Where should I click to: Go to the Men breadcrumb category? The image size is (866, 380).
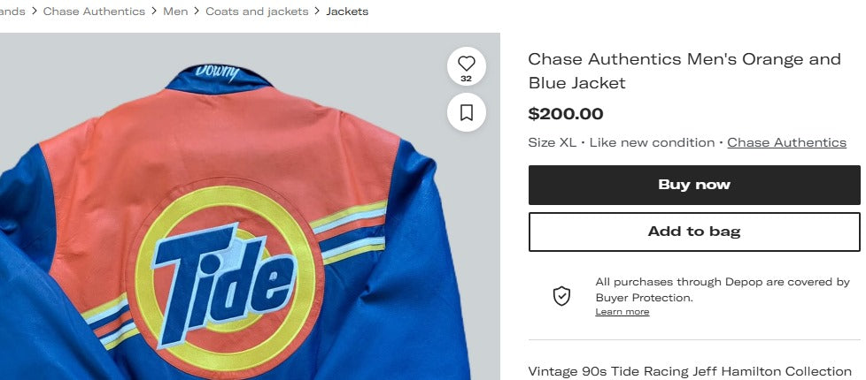pyautogui.click(x=175, y=11)
